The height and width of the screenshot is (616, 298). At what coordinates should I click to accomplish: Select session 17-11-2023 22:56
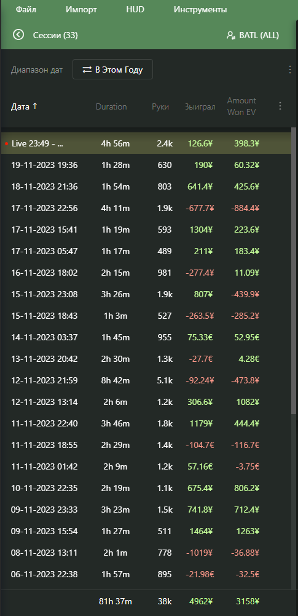click(x=146, y=208)
